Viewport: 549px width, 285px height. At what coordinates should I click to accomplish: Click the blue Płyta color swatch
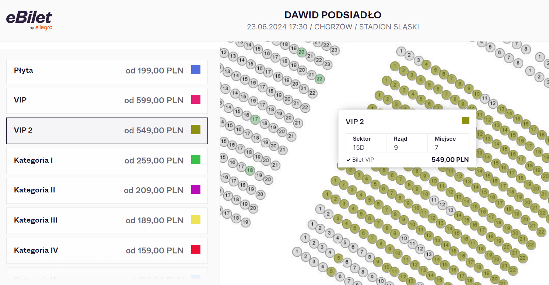(196, 70)
